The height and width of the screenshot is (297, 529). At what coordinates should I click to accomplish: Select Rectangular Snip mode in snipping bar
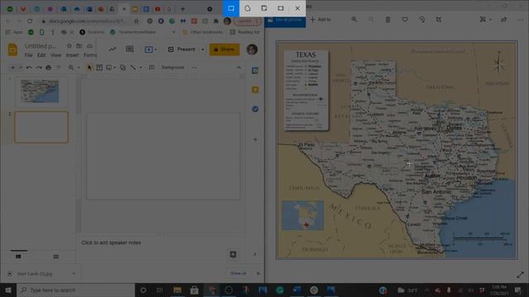(231, 8)
